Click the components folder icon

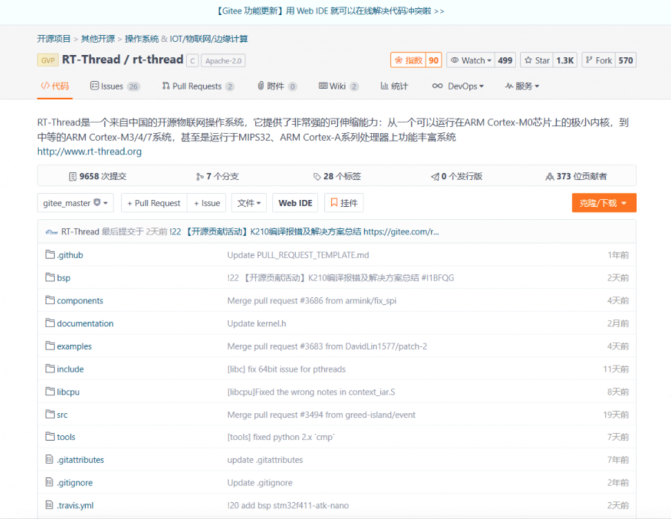click(x=50, y=300)
